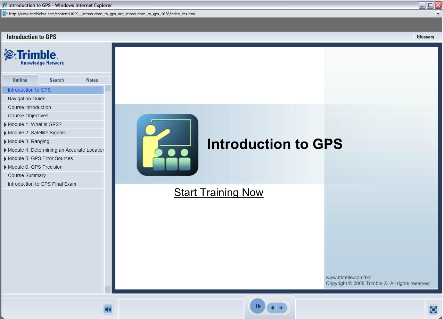Image resolution: width=443 pixels, height=319 pixels.
Task: Open the address bar dropdown arrow
Action: point(438,14)
